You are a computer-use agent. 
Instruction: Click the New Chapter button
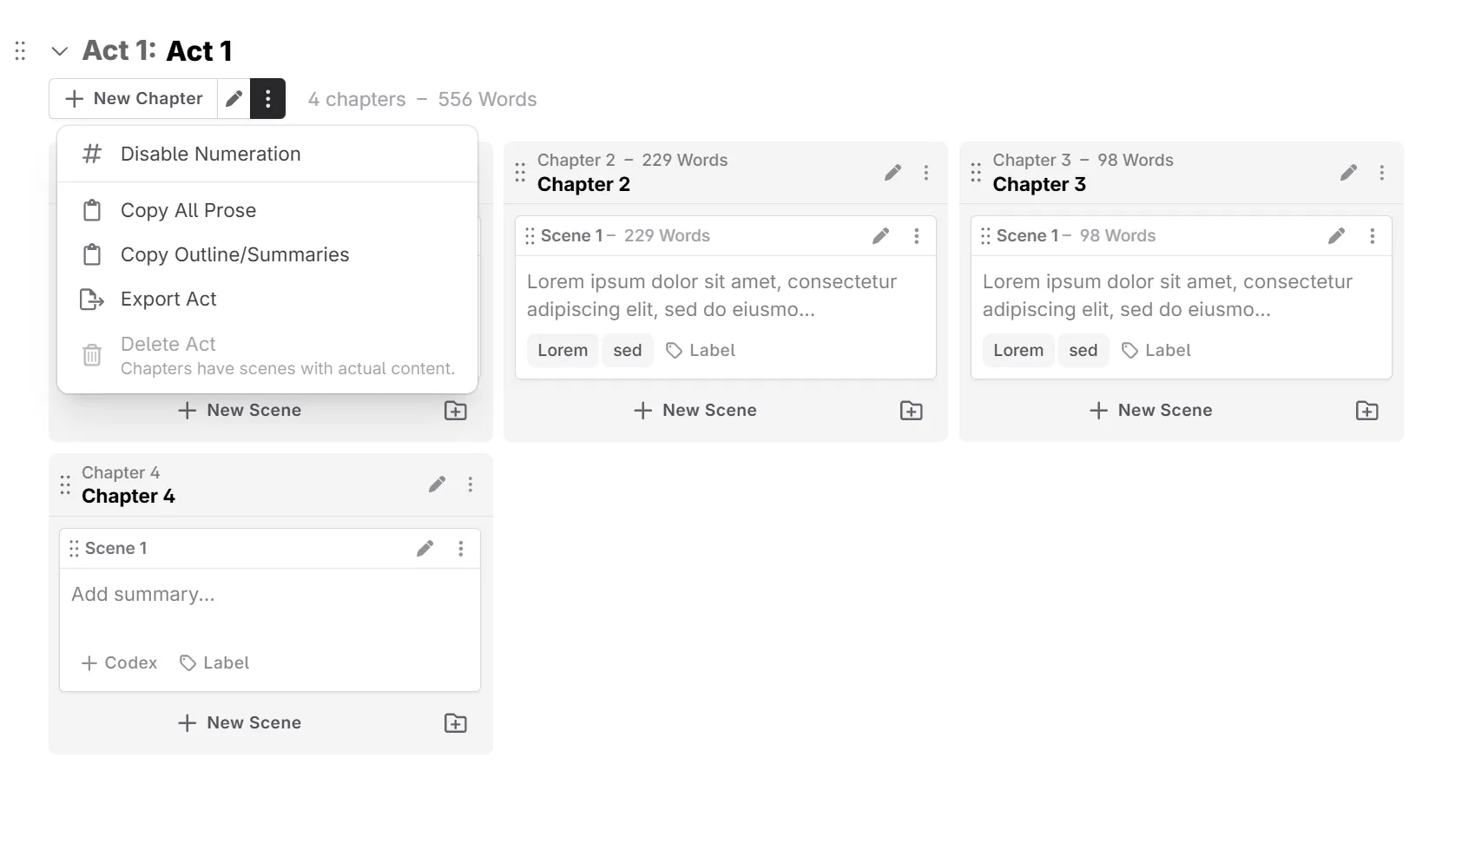click(x=134, y=99)
